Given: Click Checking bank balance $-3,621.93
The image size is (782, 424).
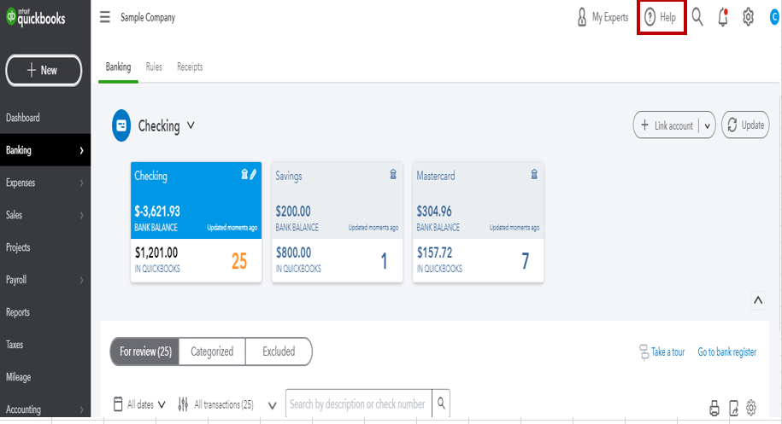Looking at the screenshot, I should coord(157,211).
